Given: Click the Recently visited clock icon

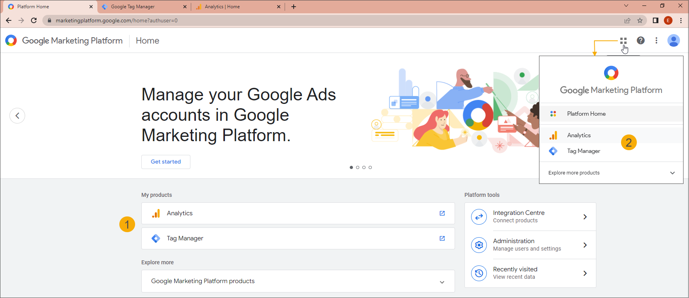Looking at the screenshot, I should [479, 273].
